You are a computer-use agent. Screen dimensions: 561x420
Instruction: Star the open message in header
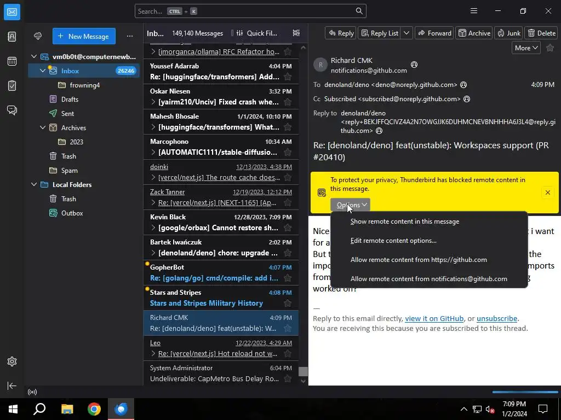click(x=550, y=48)
